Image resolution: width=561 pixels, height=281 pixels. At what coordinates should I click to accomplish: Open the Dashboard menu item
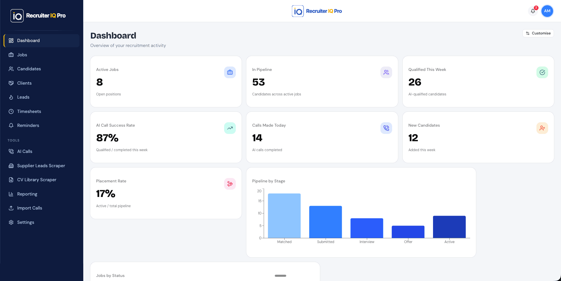click(41, 41)
